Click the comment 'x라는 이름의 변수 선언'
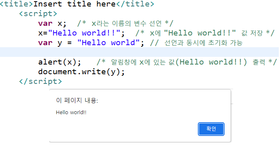This screenshot has height=146, width=280. click(x=125, y=23)
